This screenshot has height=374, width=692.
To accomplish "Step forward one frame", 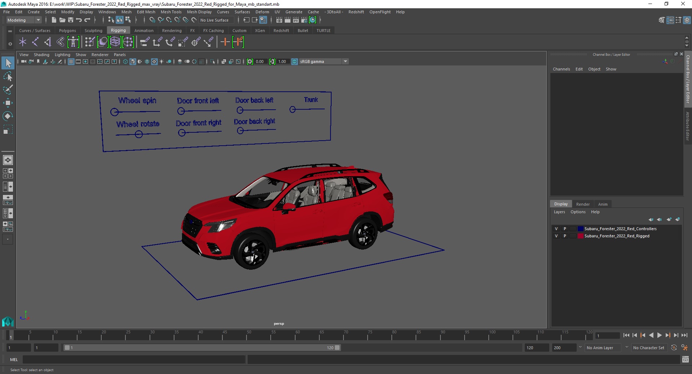I will click(x=676, y=335).
